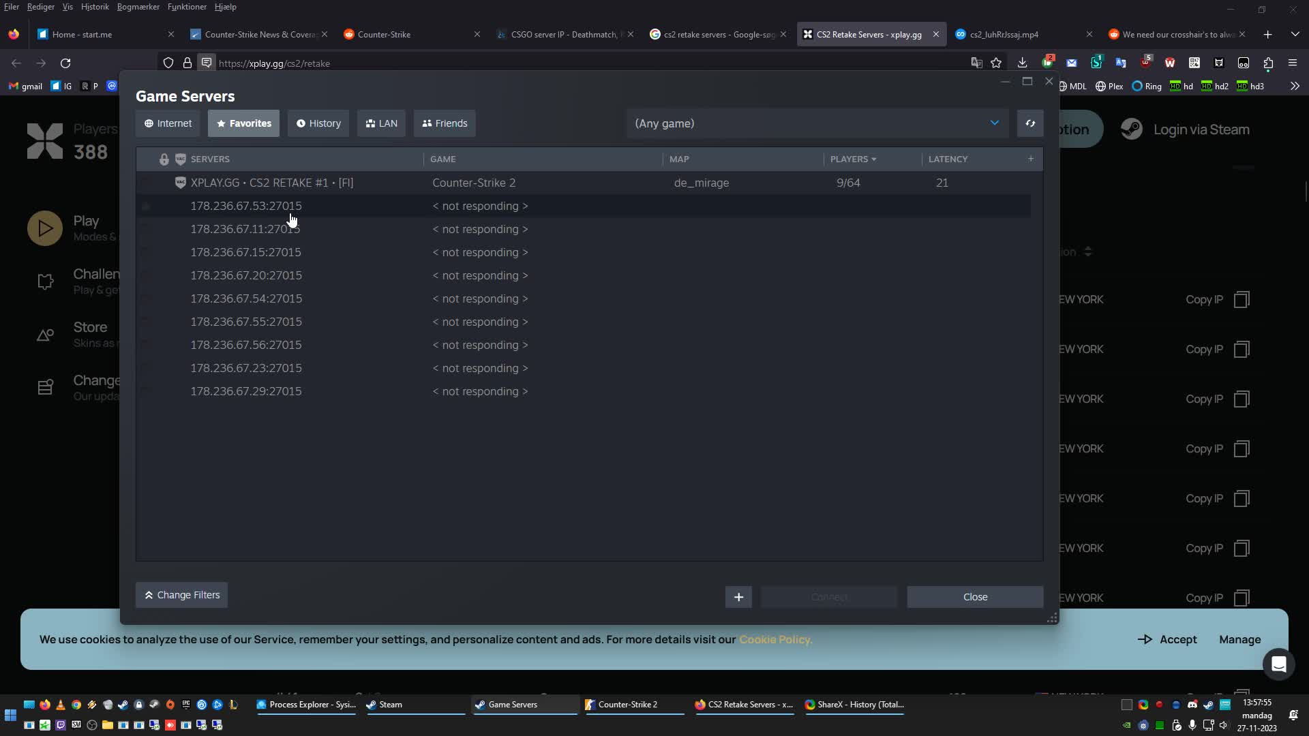Screen dimensions: 1309x736
Task: Switch to the History tab in Game Servers
Action: tap(318, 123)
